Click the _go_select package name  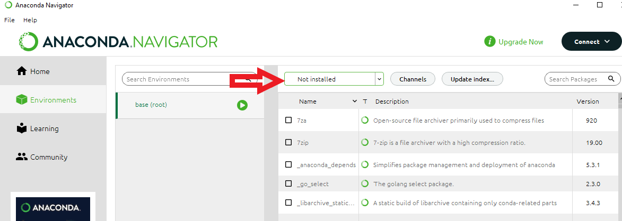(x=312, y=184)
